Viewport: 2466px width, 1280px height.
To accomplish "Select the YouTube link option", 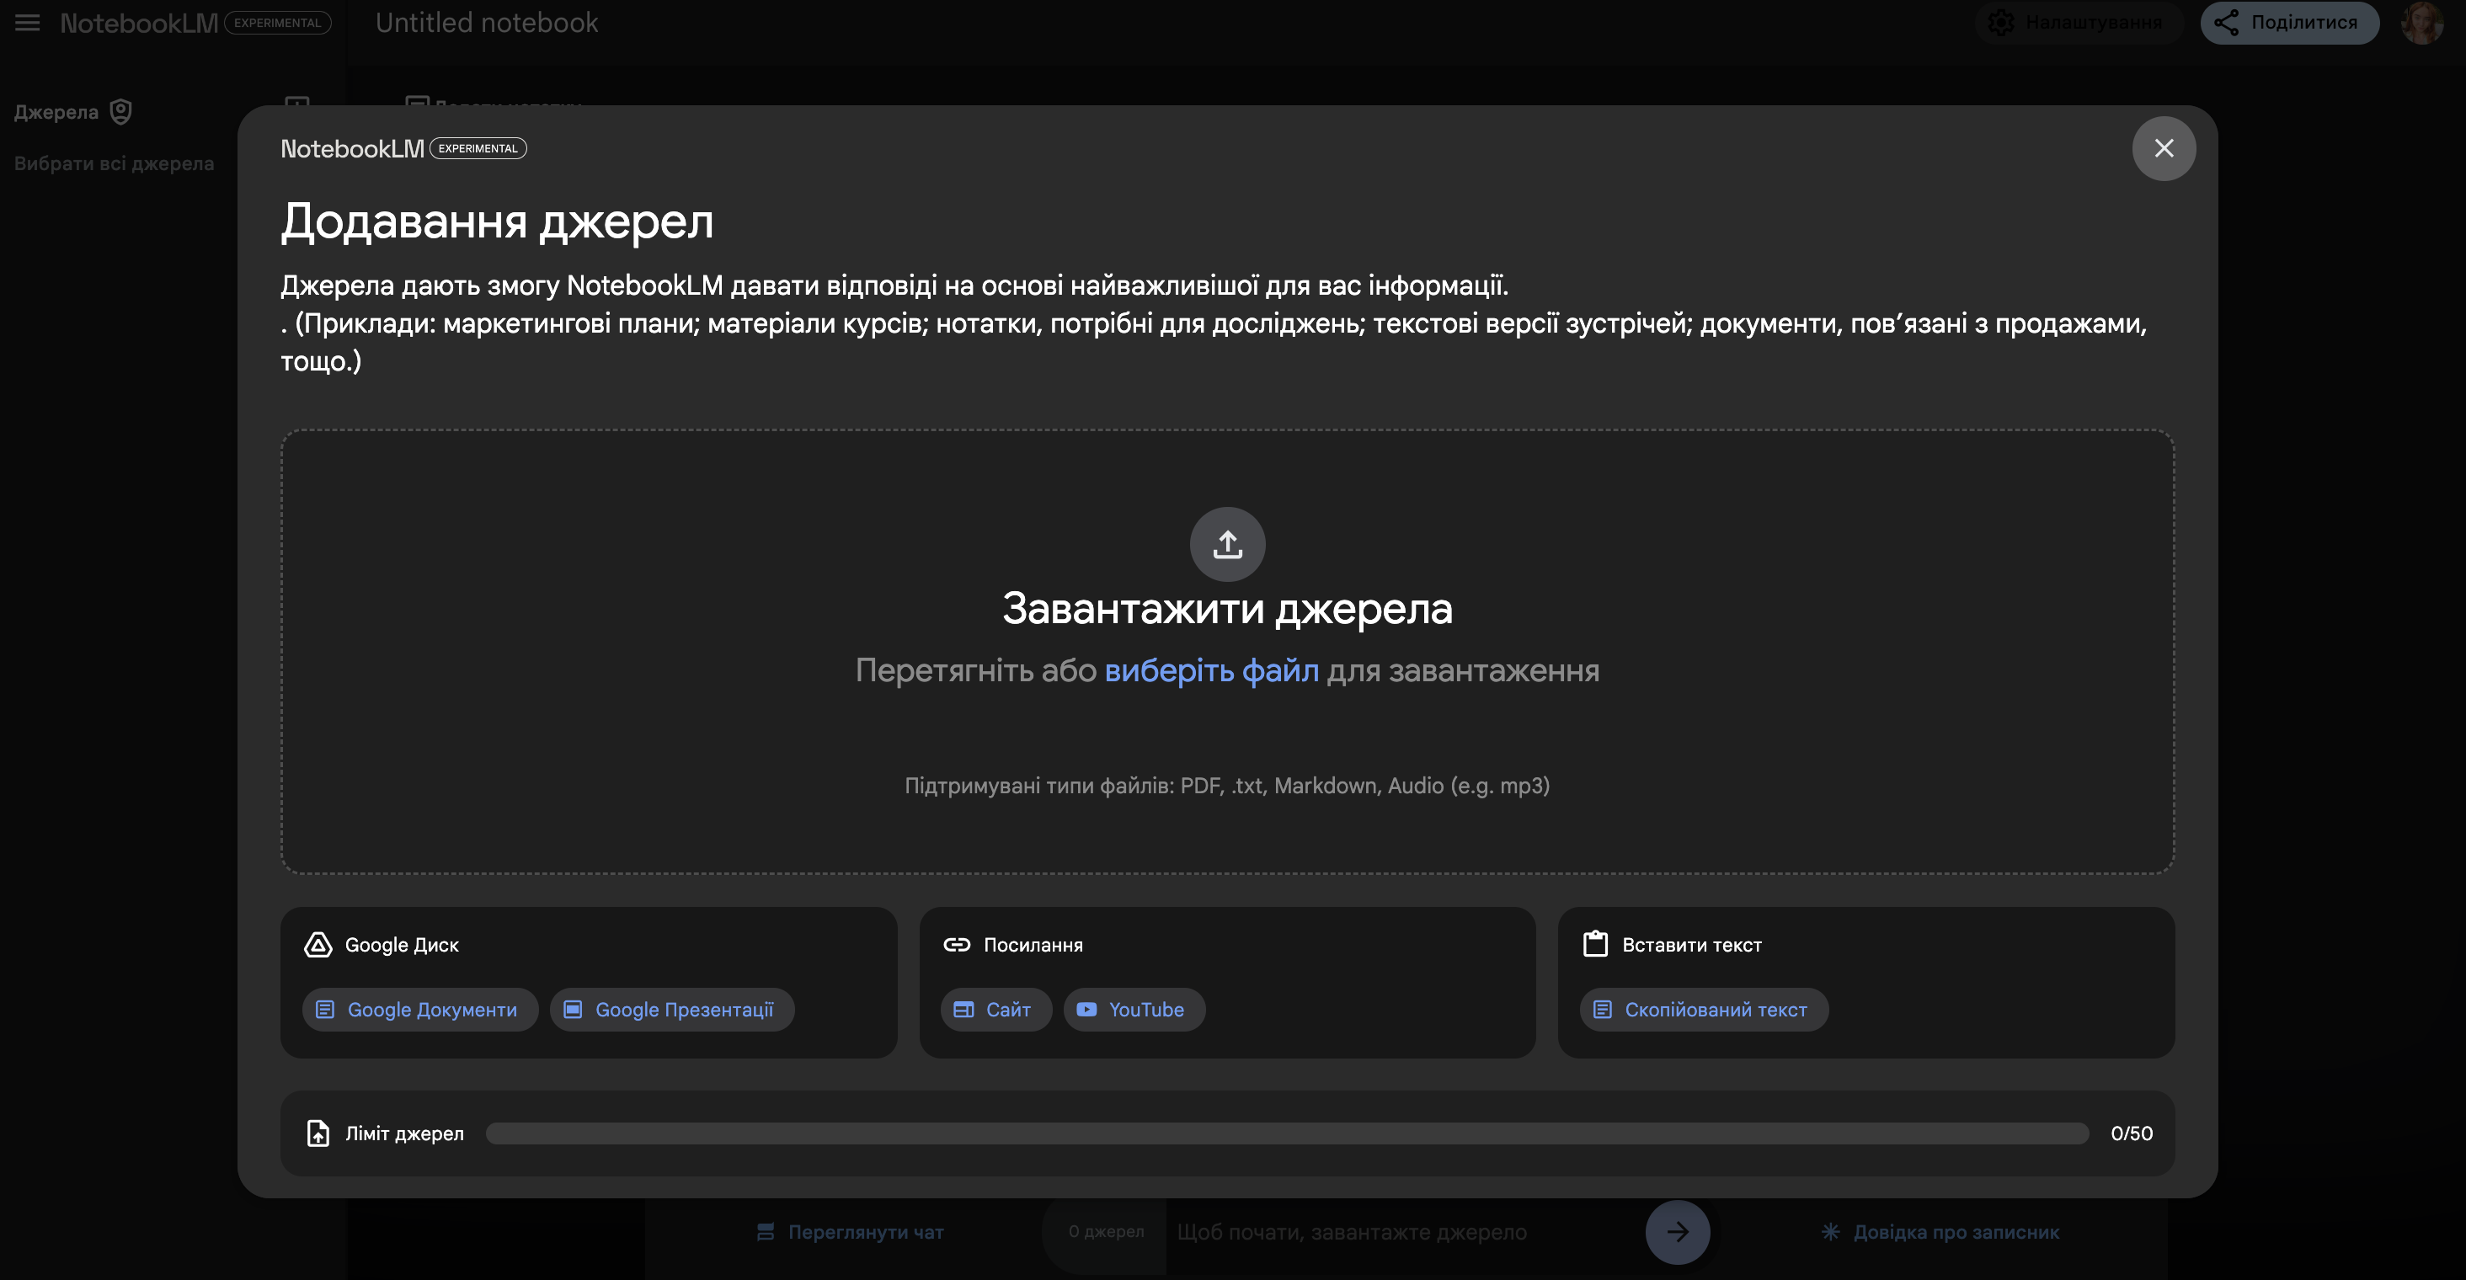I will tap(1134, 1009).
